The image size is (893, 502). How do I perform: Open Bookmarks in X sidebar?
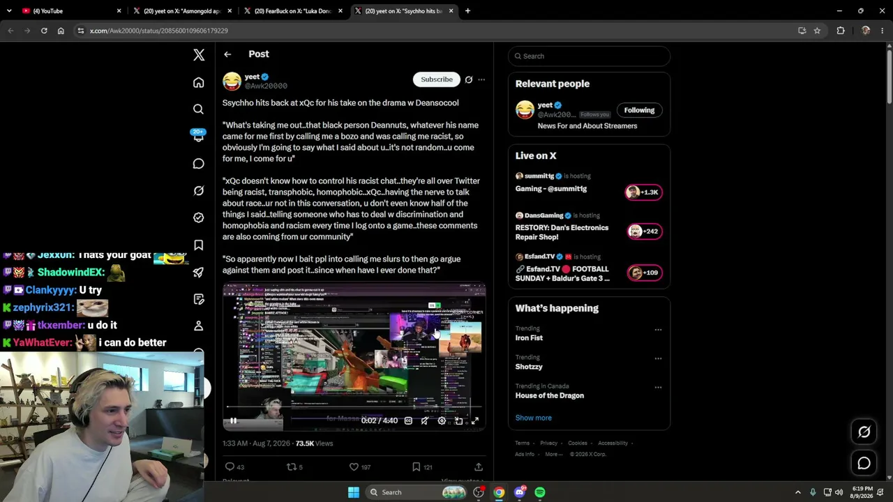pos(199,245)
